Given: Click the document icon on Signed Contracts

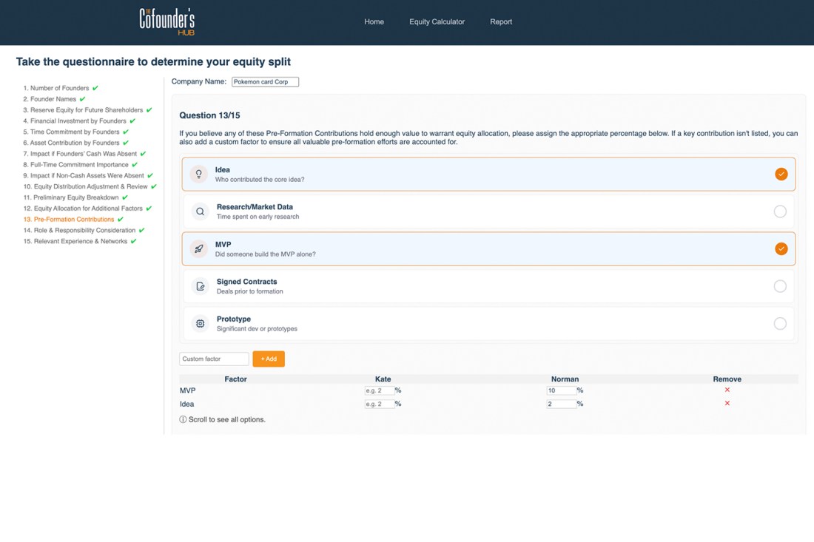Looking at the screenshot, I should click(198, 286).
